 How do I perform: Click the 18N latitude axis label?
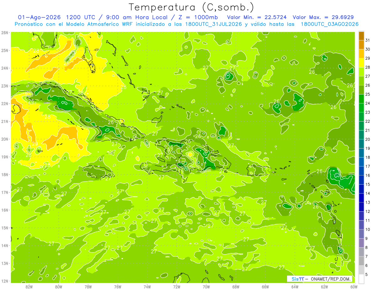coord(5,175)
